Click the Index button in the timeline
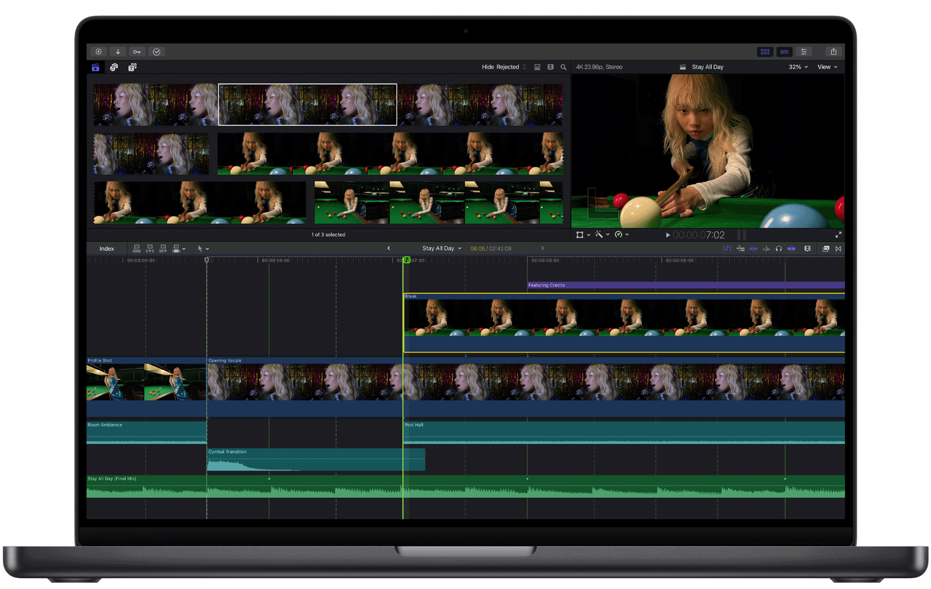 coord(106,249)
